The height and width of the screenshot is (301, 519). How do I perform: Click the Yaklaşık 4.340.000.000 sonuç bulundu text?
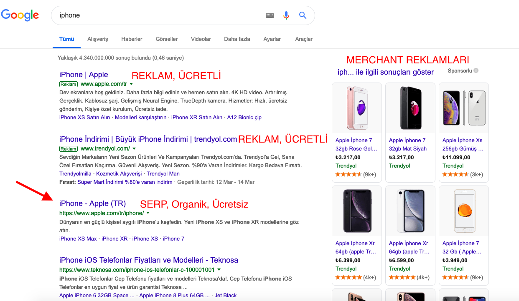[121, 58]
